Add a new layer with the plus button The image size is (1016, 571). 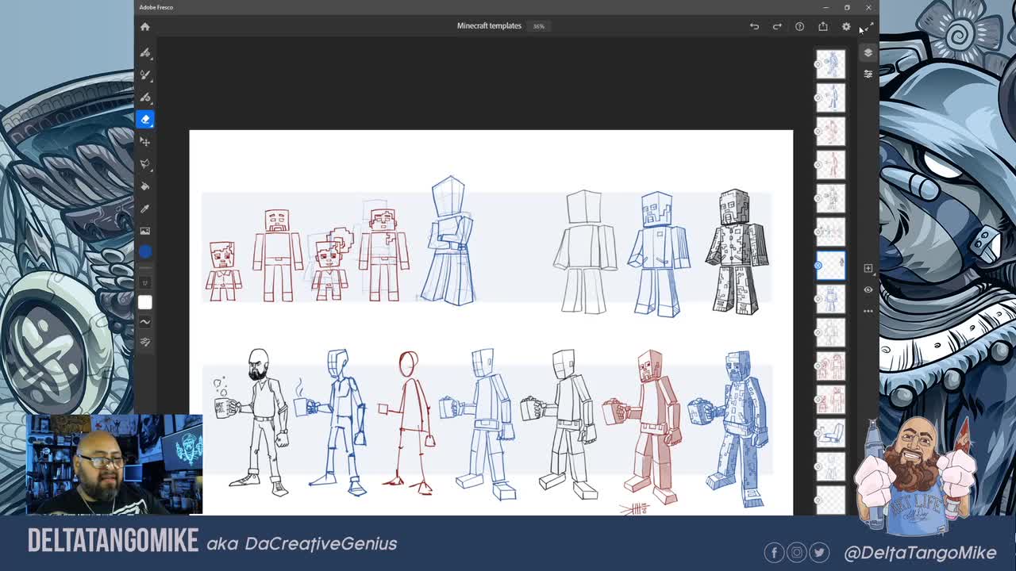(868, 268)
